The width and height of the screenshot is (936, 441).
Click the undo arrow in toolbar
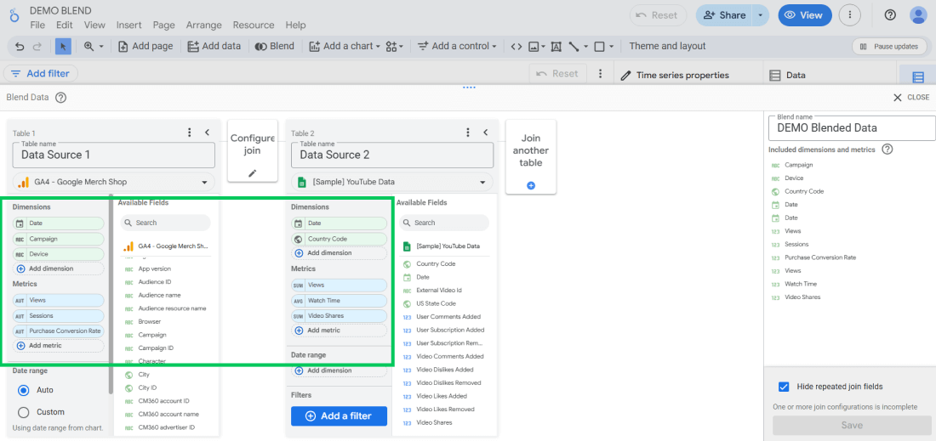(x=20, y=47)
